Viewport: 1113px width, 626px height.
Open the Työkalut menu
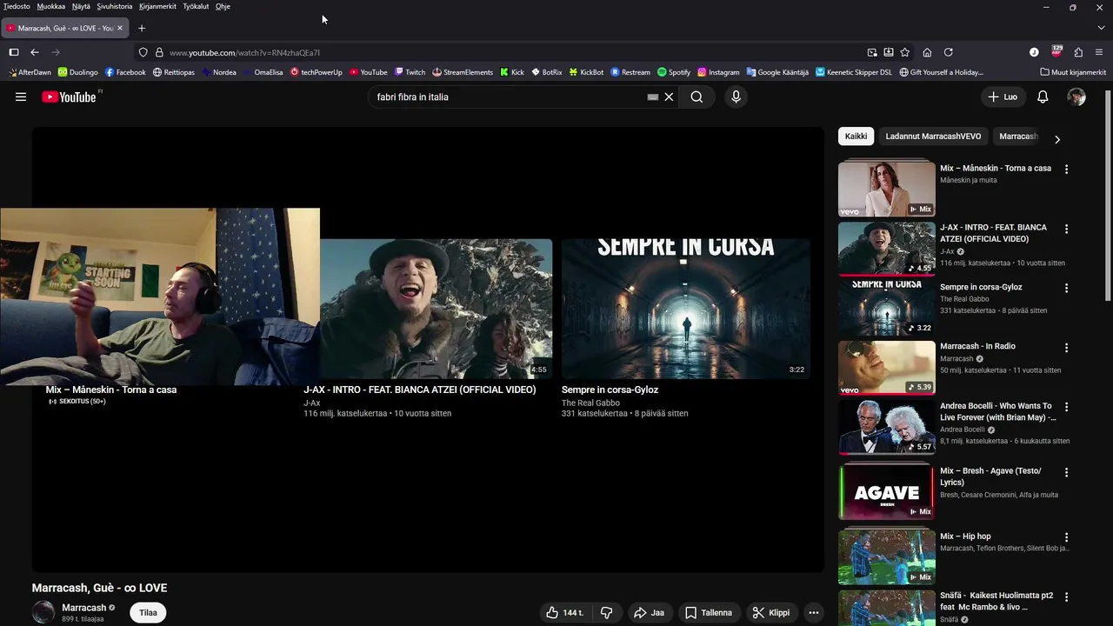[196, 6]
